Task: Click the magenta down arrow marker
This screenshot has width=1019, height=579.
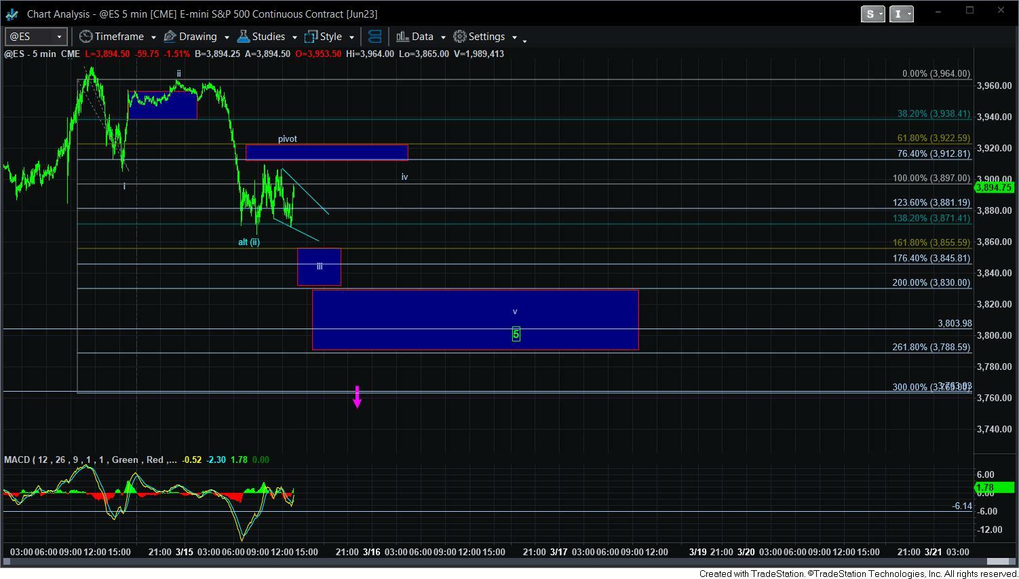Action: point(357,397)
